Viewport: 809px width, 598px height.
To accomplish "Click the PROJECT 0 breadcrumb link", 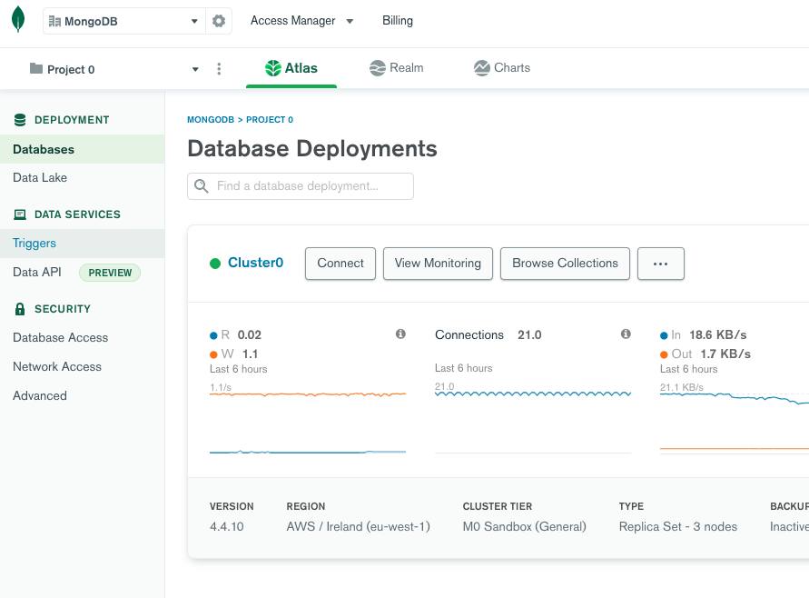I will tap(270, 120).
